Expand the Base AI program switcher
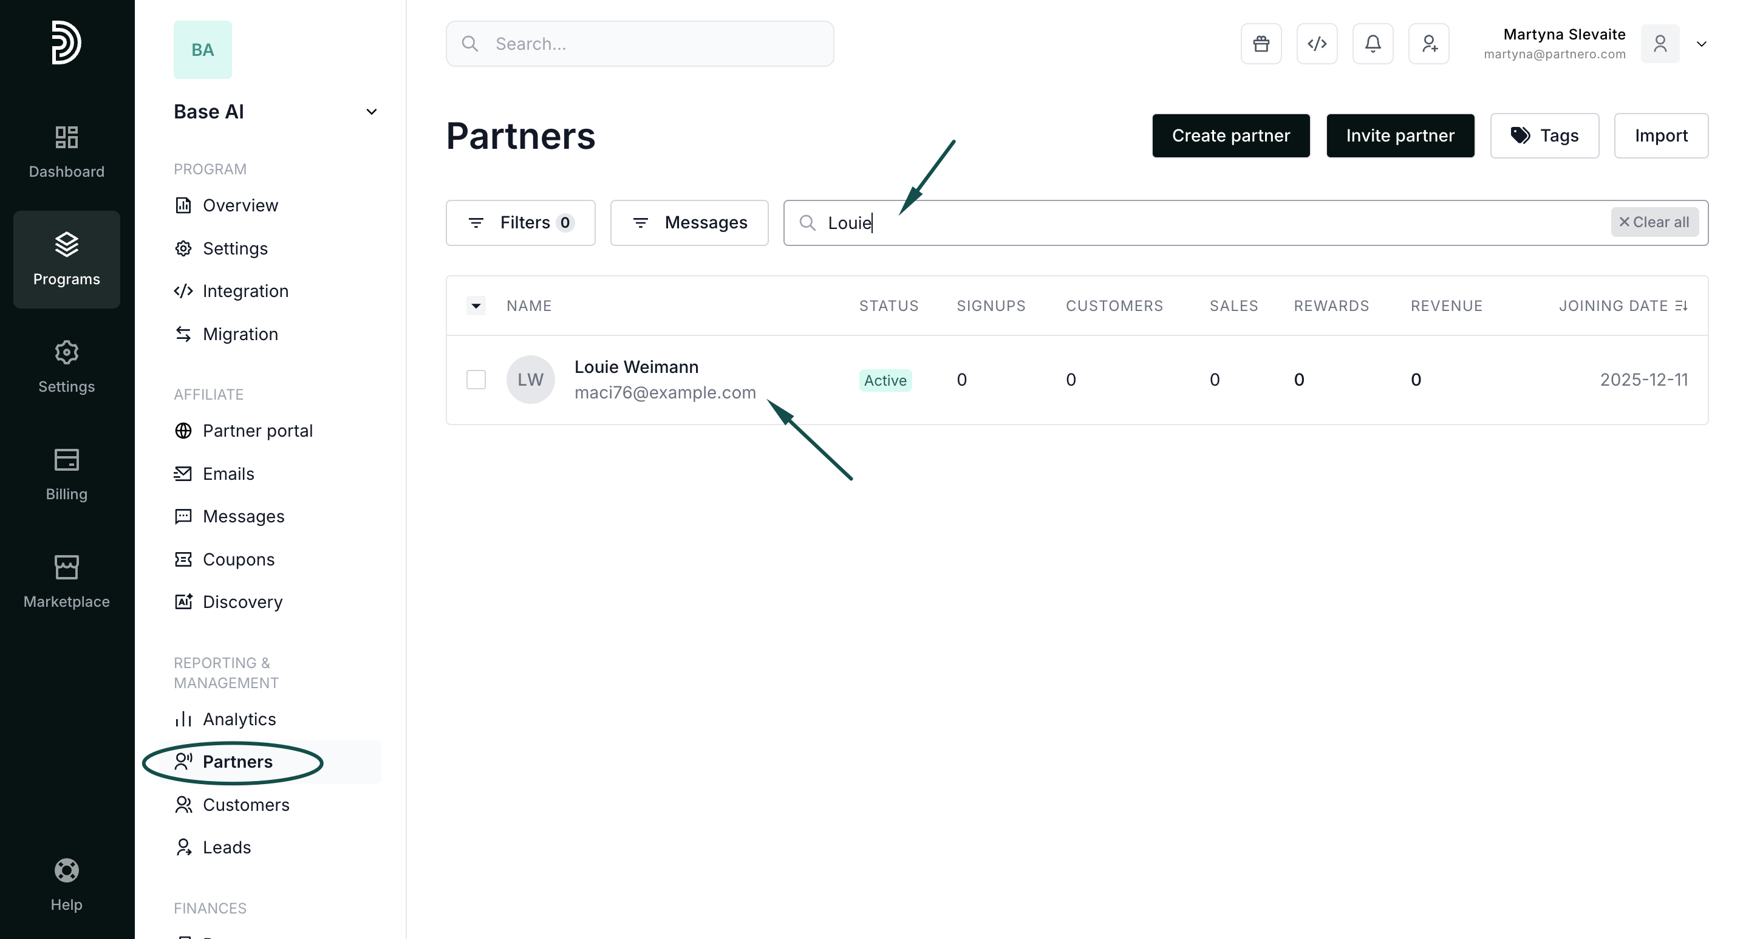Viewport: 1743px width, 939px height. coord(371,112)
